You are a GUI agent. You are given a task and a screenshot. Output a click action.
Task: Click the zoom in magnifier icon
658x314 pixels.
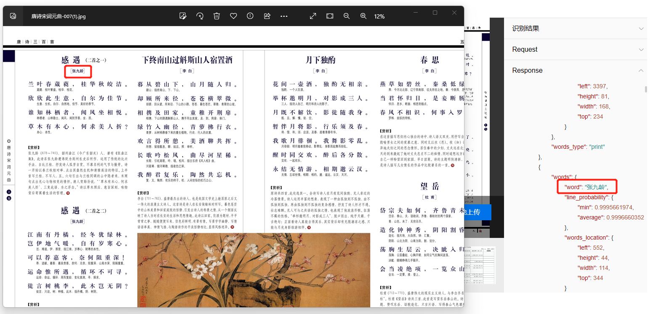(x=363, y=16)
